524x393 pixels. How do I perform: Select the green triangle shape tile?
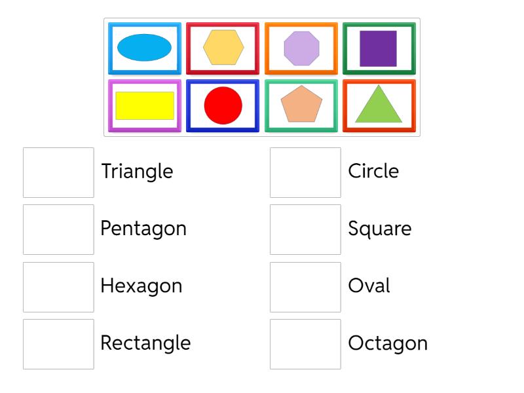click(379, 105)
